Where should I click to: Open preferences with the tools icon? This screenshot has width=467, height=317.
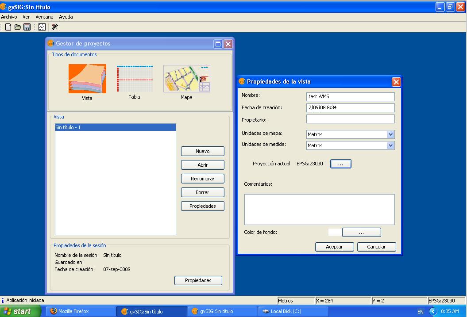click(55, 27)
